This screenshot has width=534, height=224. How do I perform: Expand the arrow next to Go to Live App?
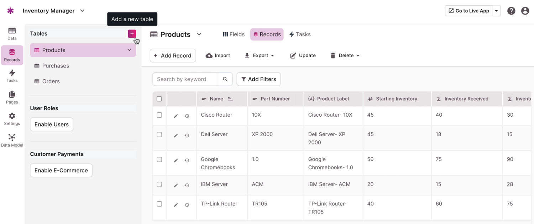(x=496, y=11)
